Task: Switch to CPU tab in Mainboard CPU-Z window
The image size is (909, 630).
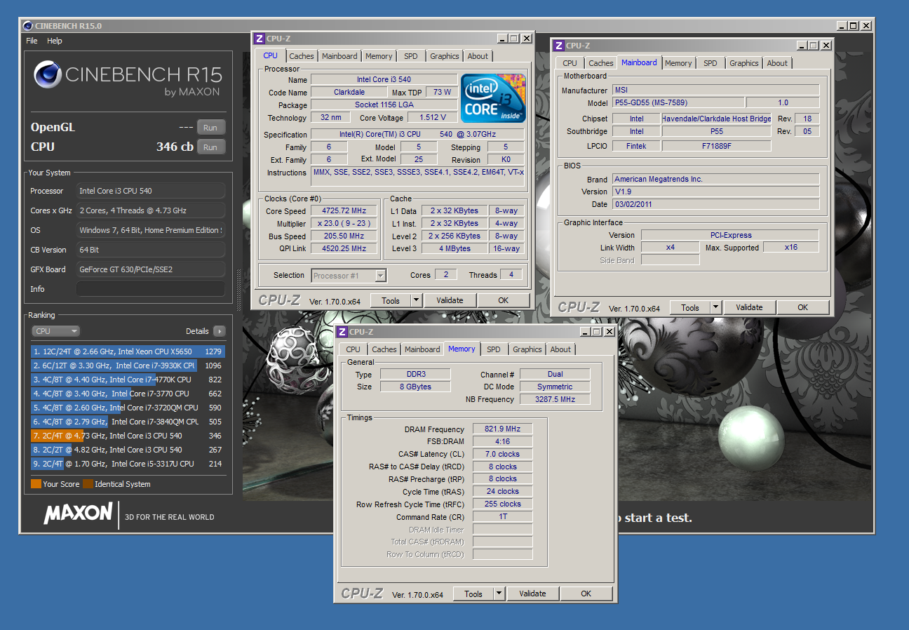Action: coord(570,63)
